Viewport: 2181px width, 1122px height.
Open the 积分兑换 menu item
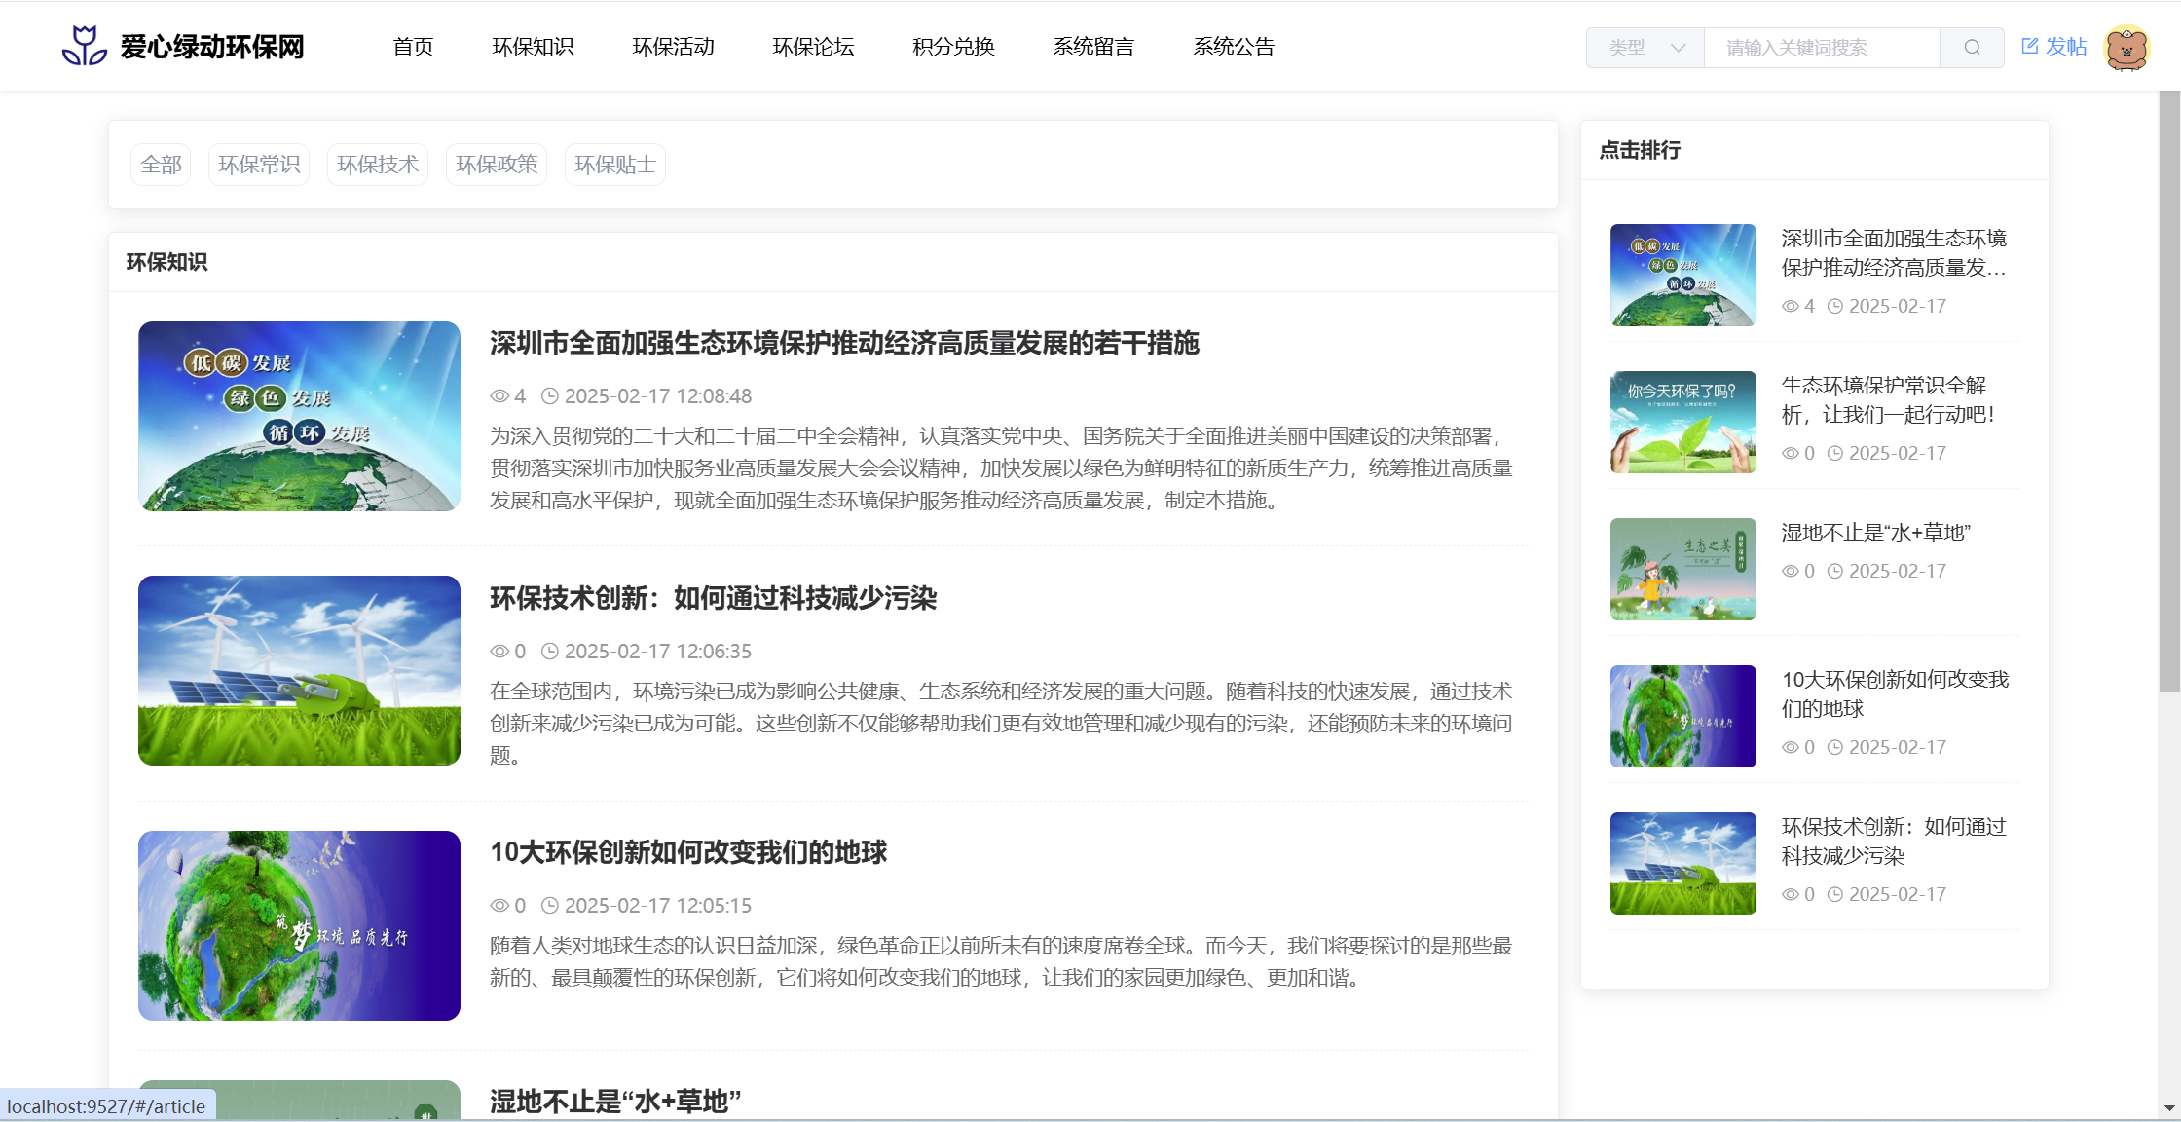(953, 47)
